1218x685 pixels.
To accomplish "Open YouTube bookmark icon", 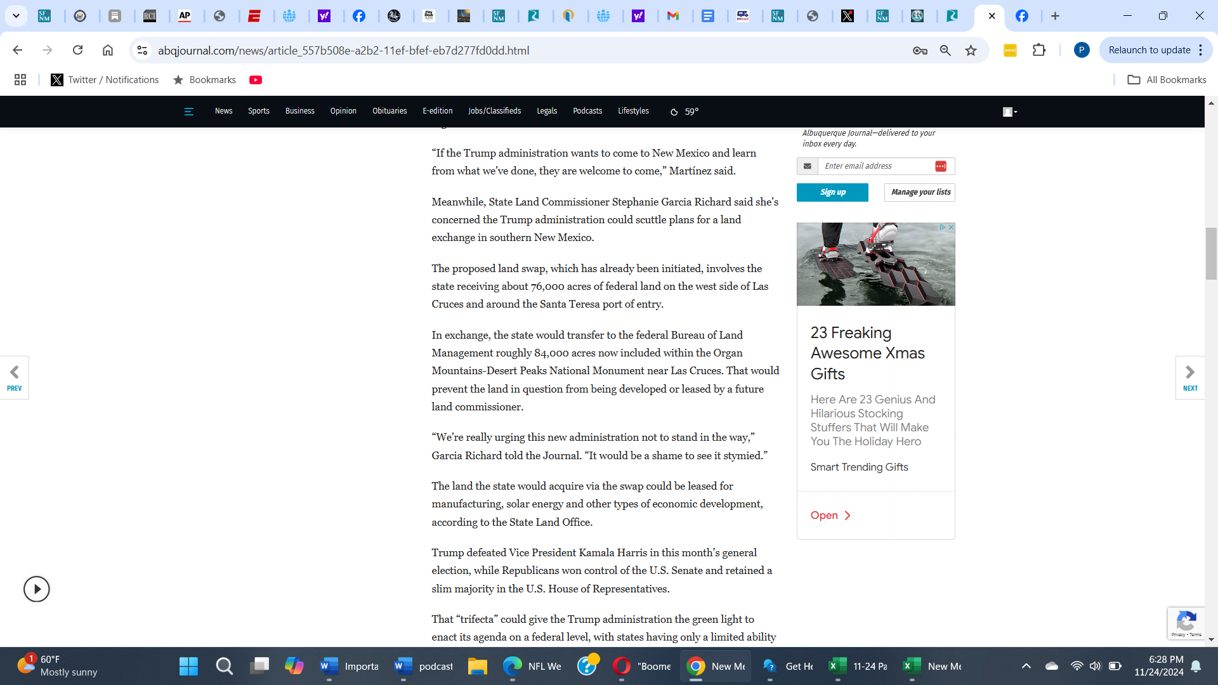I will point(256,80).
